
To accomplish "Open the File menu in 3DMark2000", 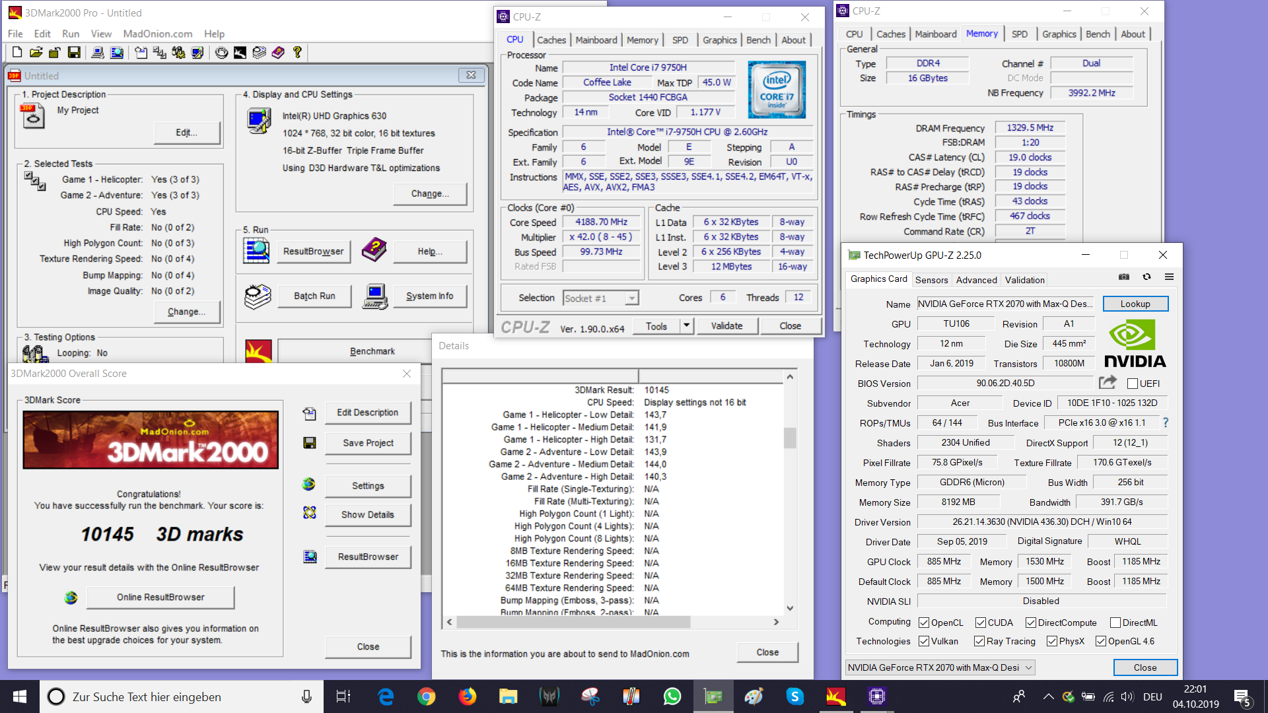I will [15, 34].
